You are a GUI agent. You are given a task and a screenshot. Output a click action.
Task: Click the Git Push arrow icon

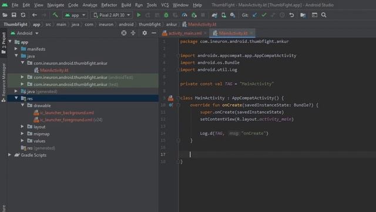coord(273,15)
